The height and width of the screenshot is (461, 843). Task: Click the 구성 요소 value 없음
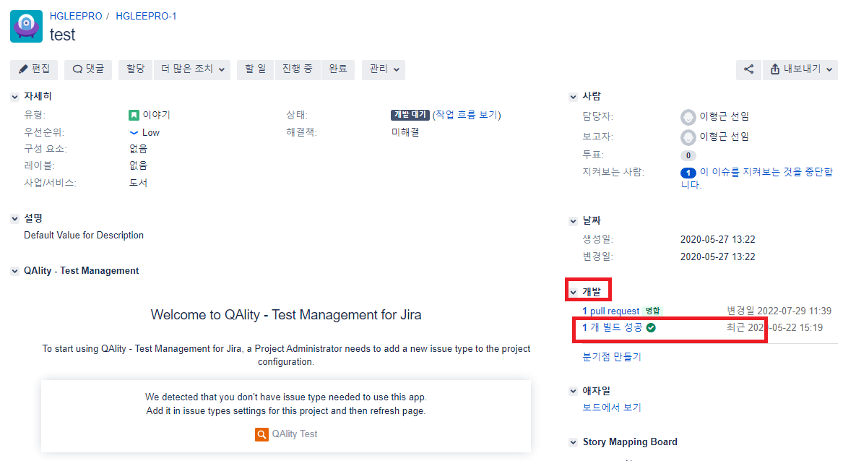pos(138,149)
